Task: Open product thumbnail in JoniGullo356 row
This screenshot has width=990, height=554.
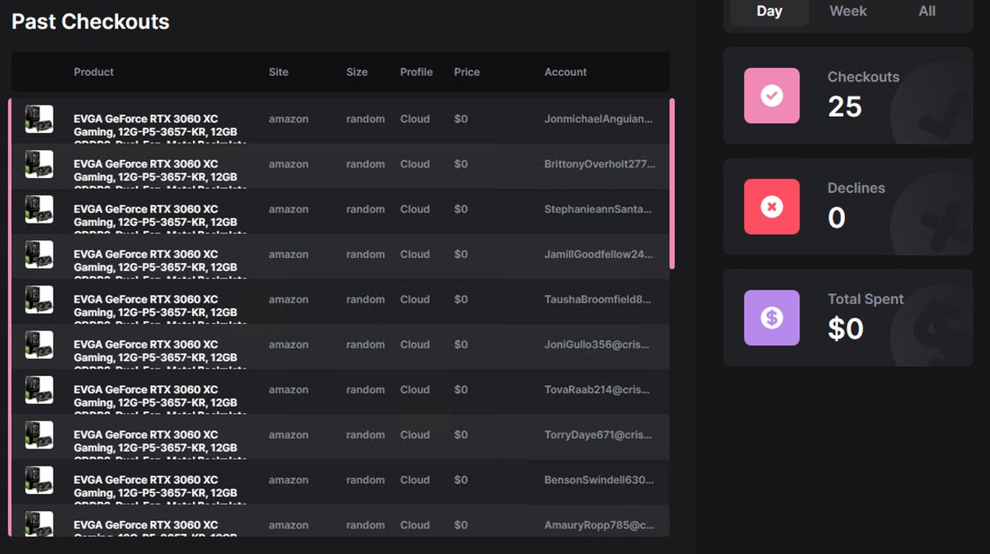Action: pos(39,345)
